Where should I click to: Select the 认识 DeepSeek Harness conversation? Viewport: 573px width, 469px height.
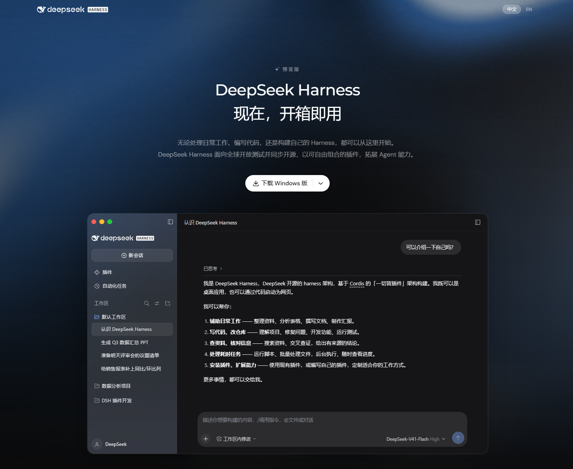pyautogui.click(x=132, y=329)
